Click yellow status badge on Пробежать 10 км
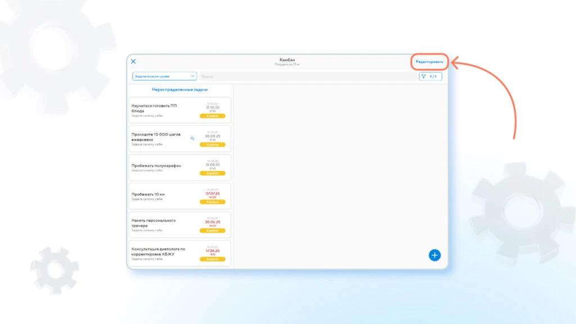The image size is (576, 324). 212,202
